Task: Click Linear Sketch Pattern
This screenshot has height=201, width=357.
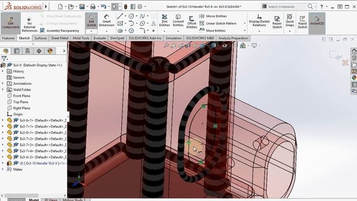Action: coord(218,23)
